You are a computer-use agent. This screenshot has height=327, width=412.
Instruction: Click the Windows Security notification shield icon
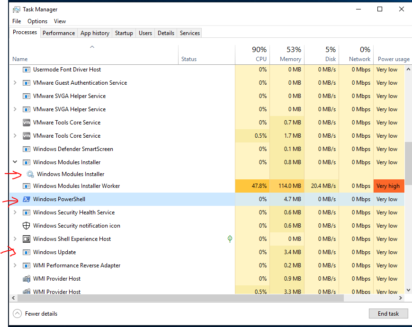pos(26,226)
